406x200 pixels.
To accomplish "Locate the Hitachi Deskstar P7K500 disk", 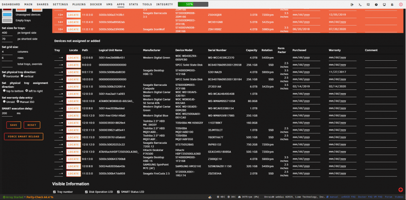I will tap(73, 152).
